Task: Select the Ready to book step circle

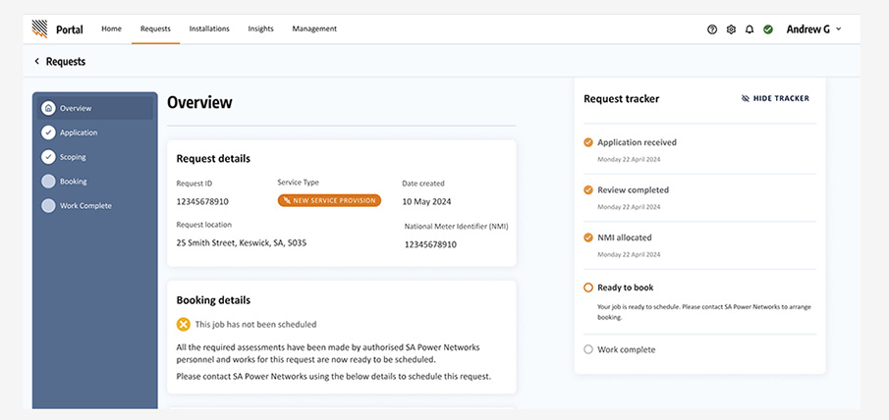Action: [x=588, y=288]
